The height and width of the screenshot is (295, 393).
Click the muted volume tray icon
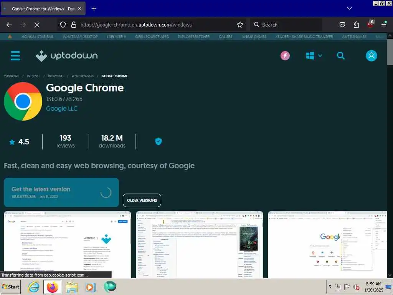pyautogui.click(x=356, y=287)
